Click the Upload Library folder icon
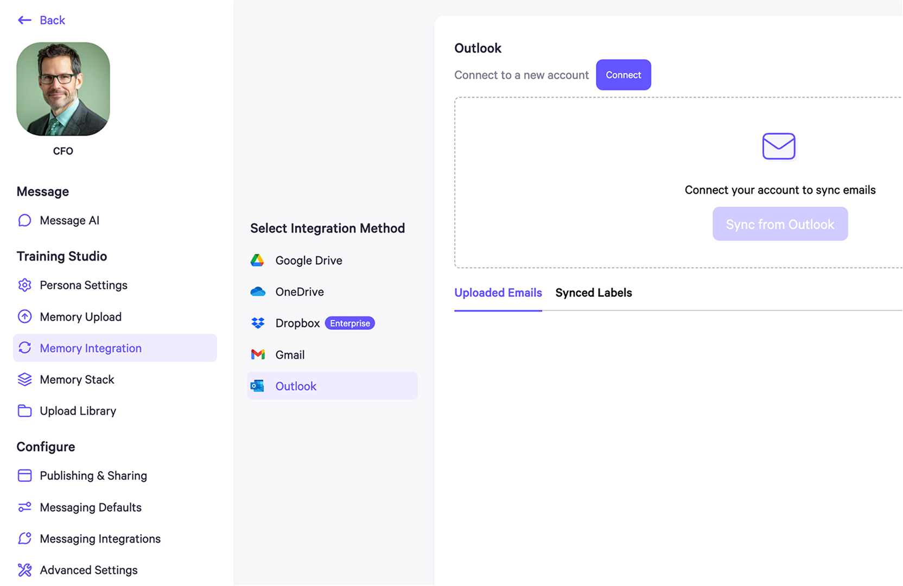The height and width of the screenshot is (586, 903). pos(24,411)
